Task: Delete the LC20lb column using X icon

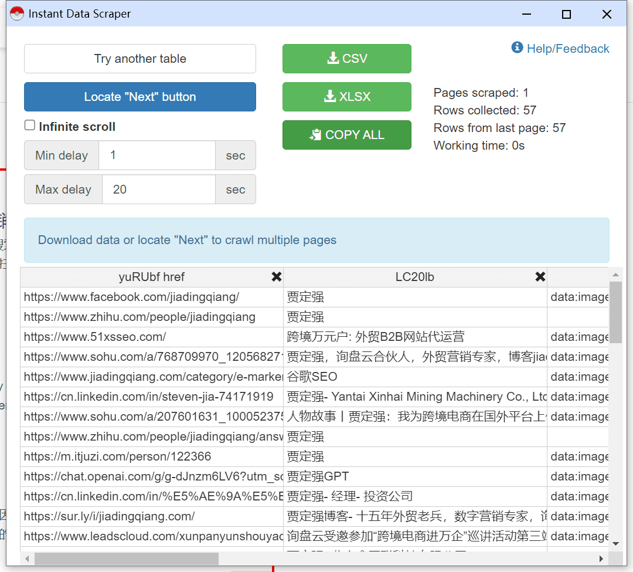Action: pyautogui.click(x=540, y=277)
